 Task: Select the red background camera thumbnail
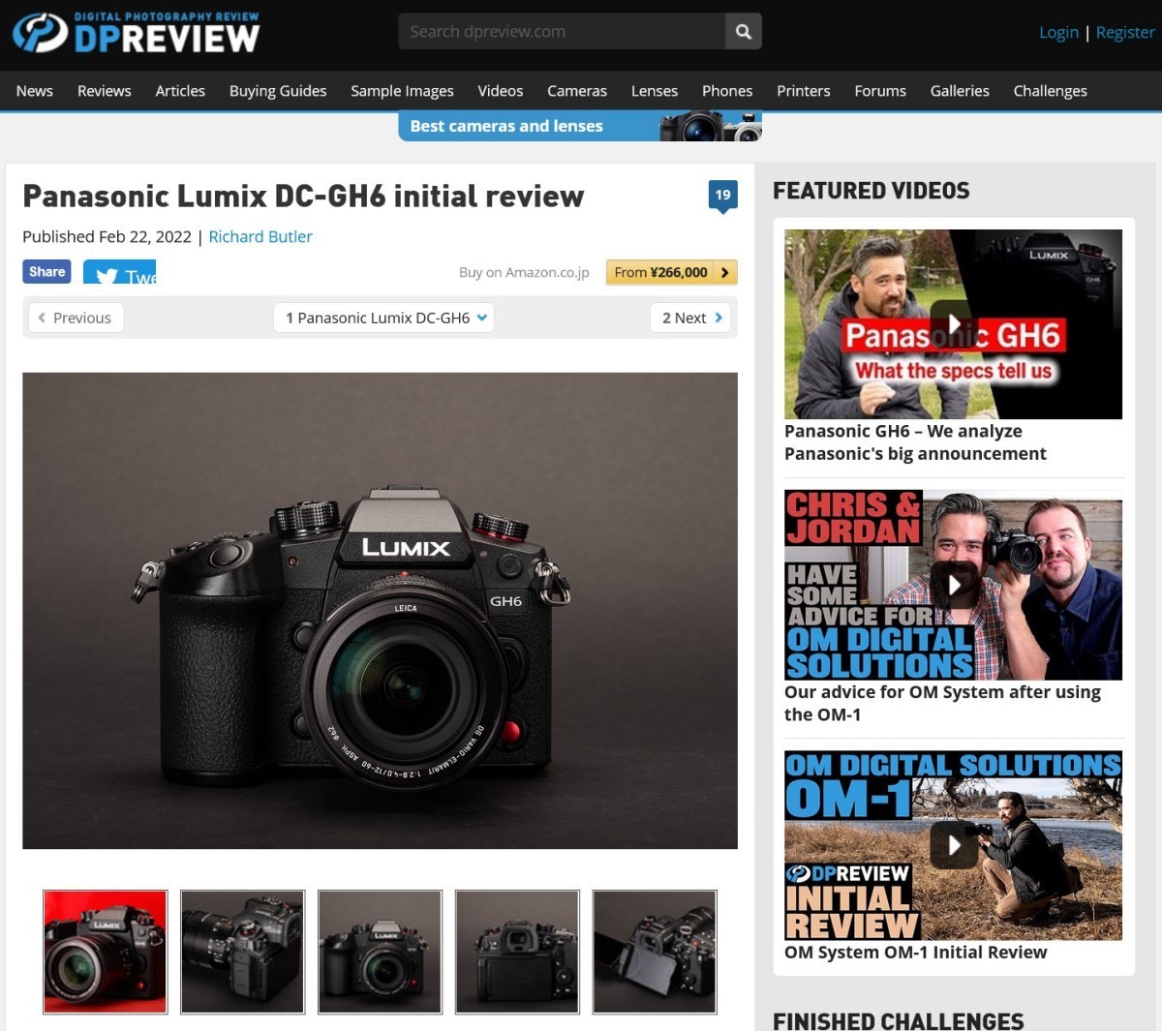click(x=106, y=952)
